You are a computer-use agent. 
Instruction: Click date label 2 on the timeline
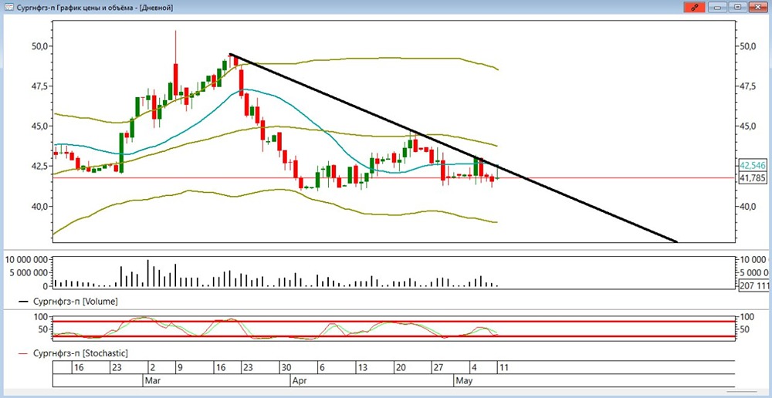click(x=153, y=367)
